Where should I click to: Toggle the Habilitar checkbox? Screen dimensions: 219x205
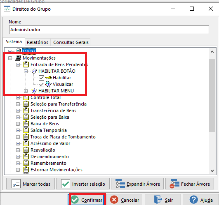pyautogui.click(x=41, y=78)
